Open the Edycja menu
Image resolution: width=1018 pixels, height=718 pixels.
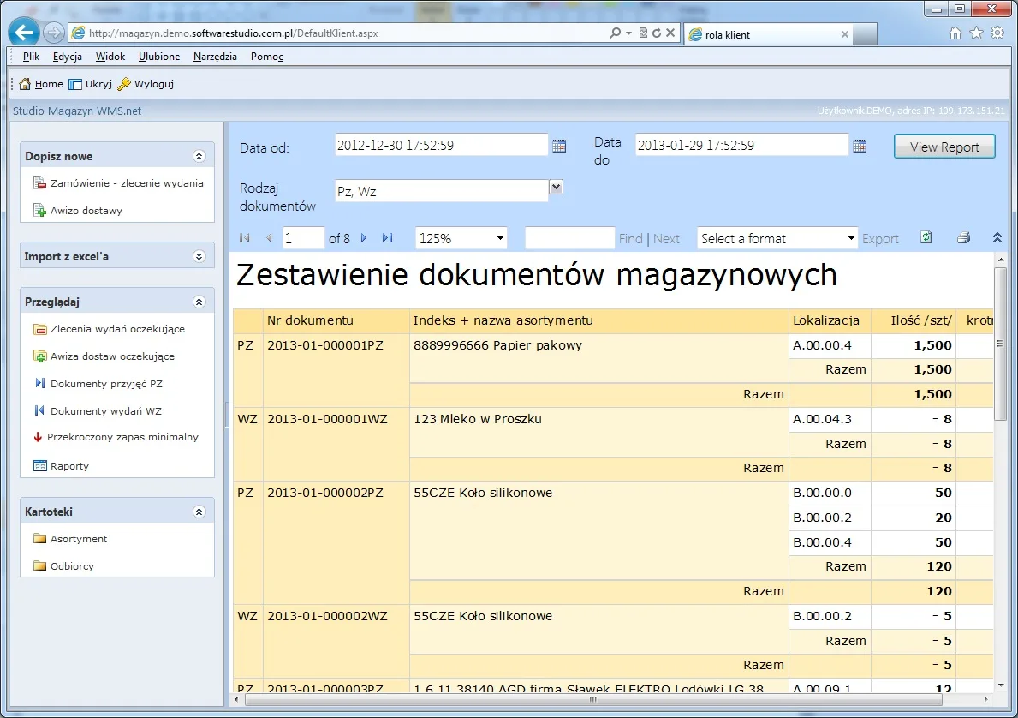[x=68, y=57]
